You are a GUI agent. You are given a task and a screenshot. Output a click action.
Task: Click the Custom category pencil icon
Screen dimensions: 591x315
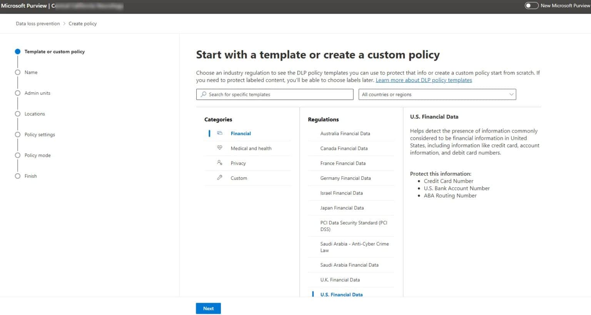[220, 177]
